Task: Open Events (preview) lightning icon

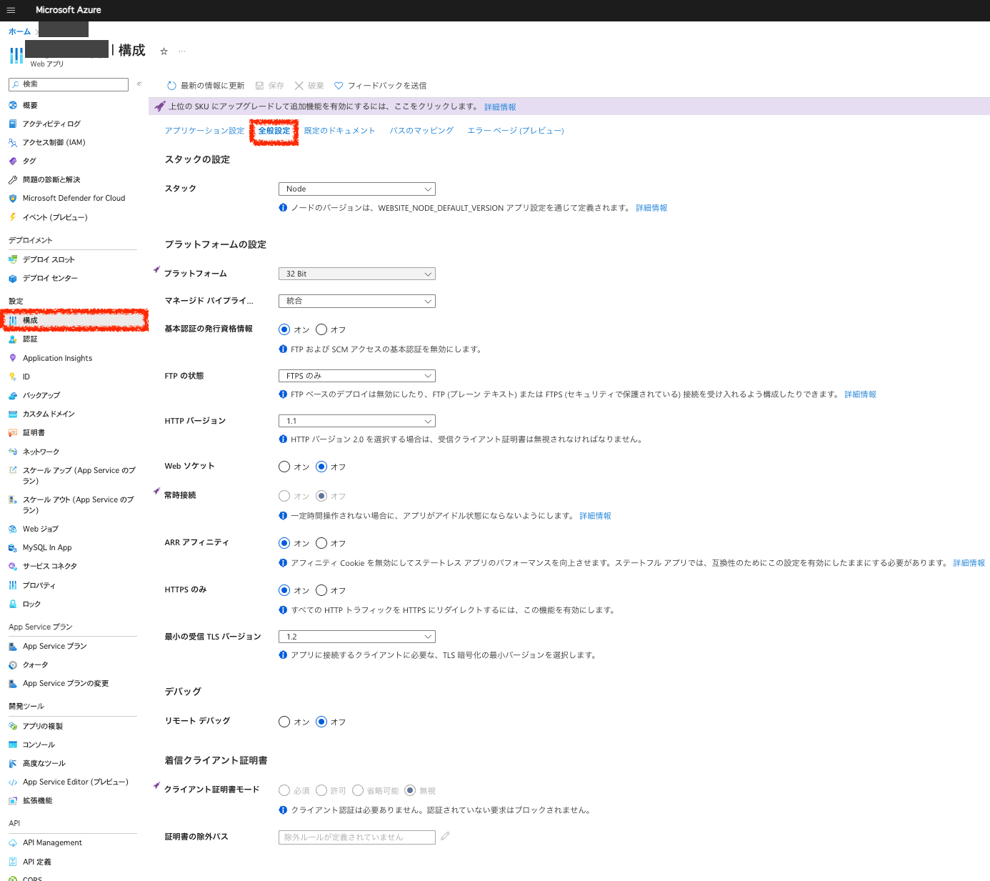Action: pyautogui.click(x=13, y=217)
